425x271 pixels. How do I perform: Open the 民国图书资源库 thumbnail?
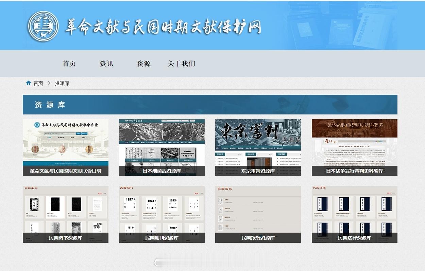pos(66,214)
